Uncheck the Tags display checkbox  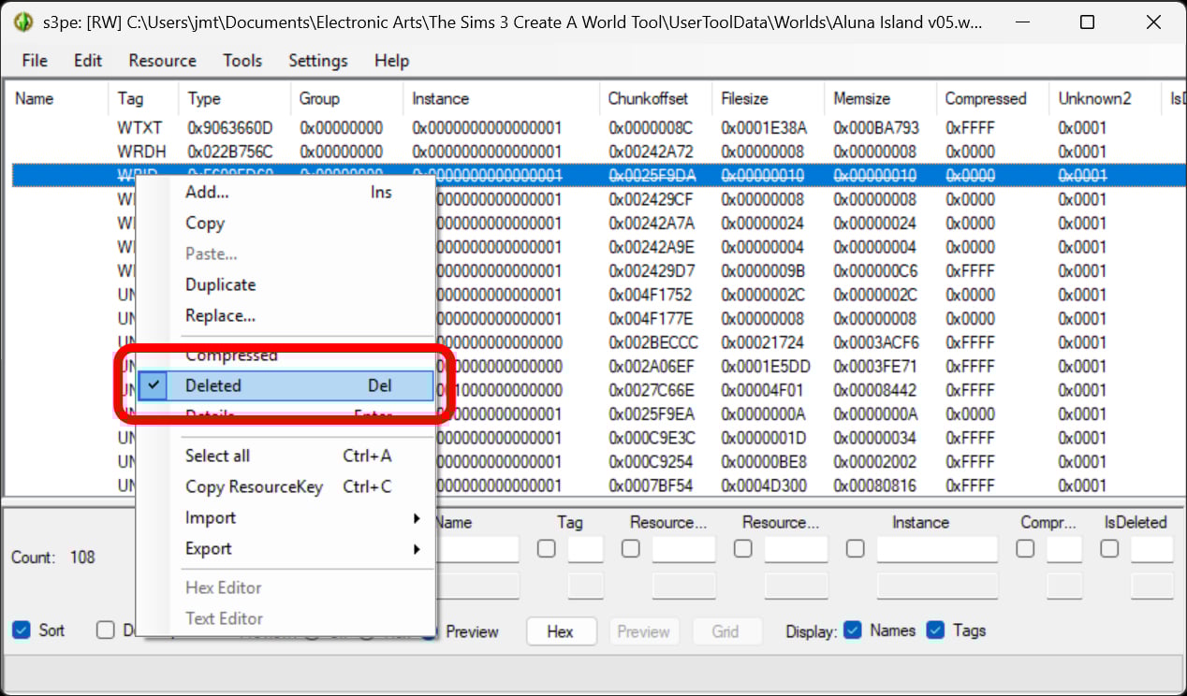tap(935, 631)
